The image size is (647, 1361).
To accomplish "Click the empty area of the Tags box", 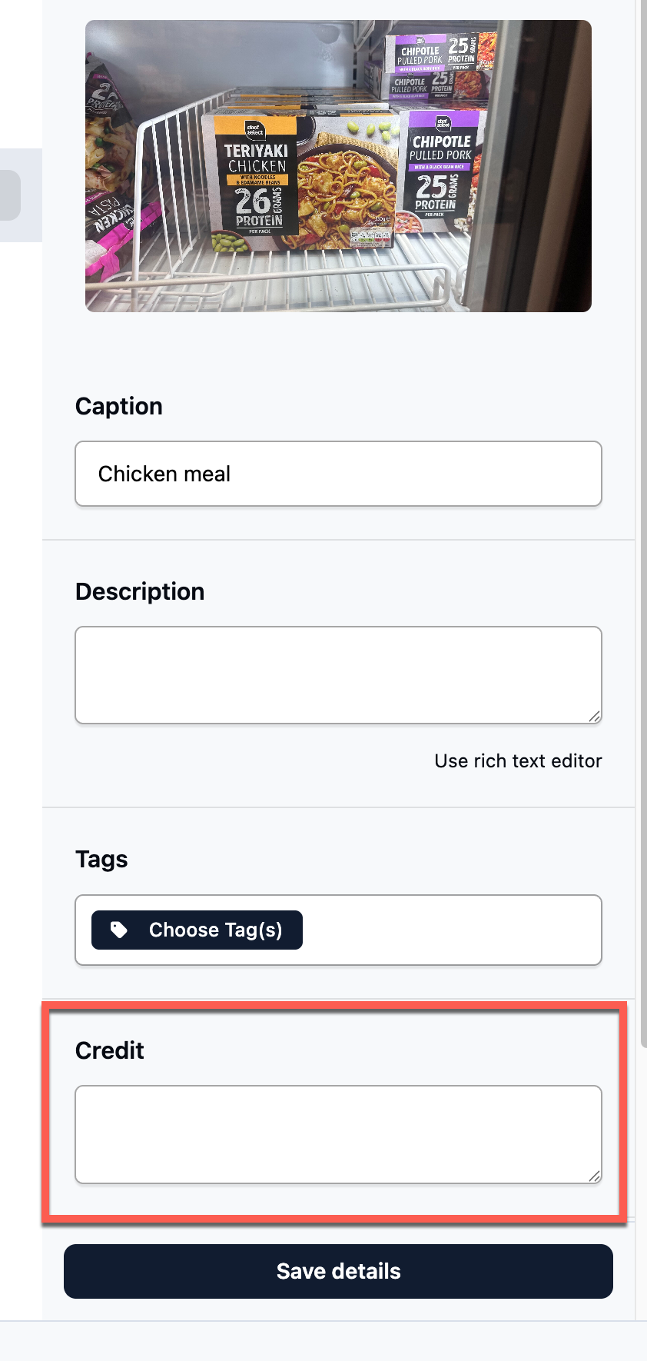I will (452, 930).
